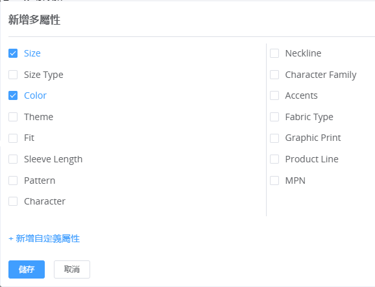Enable the MPN attribute checkbox

pyautogui.click(x=274, y=181)
